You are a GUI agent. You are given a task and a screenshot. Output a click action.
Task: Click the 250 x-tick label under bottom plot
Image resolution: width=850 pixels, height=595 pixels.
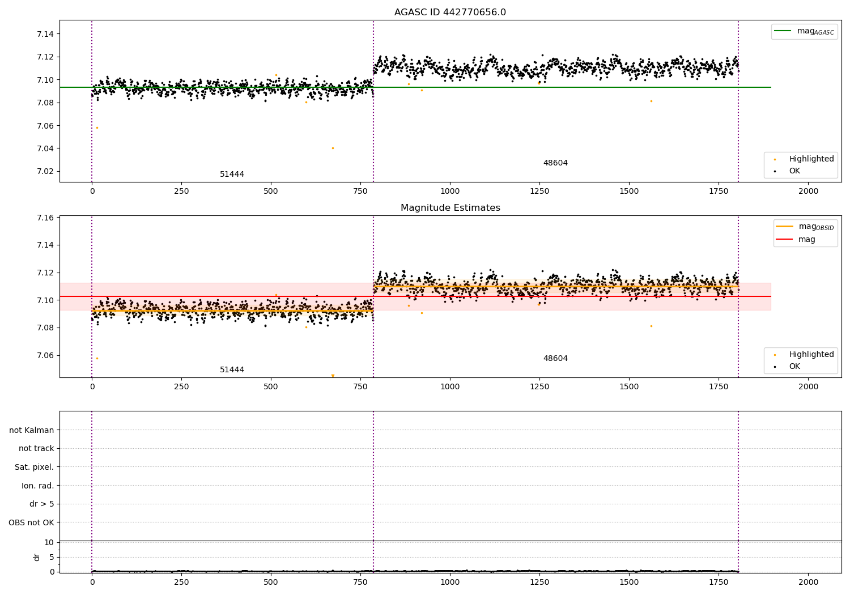tap(181, 583)
